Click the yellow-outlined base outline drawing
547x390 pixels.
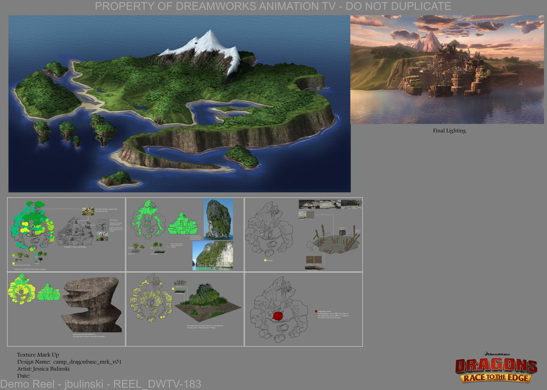(x=151, y=297)
